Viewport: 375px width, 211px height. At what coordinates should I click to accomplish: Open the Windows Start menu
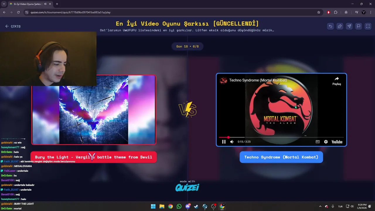[x=153, y=206]
